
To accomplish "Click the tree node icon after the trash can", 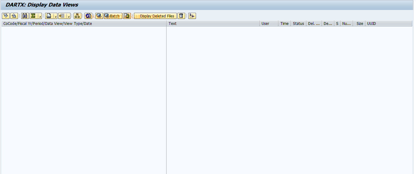I will 192,16.
